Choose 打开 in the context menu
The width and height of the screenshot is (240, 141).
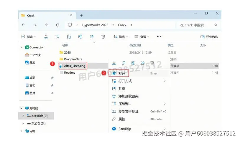click(x=139, y=74)
